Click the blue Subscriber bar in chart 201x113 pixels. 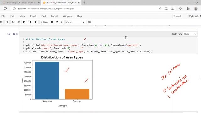point(47,80)
